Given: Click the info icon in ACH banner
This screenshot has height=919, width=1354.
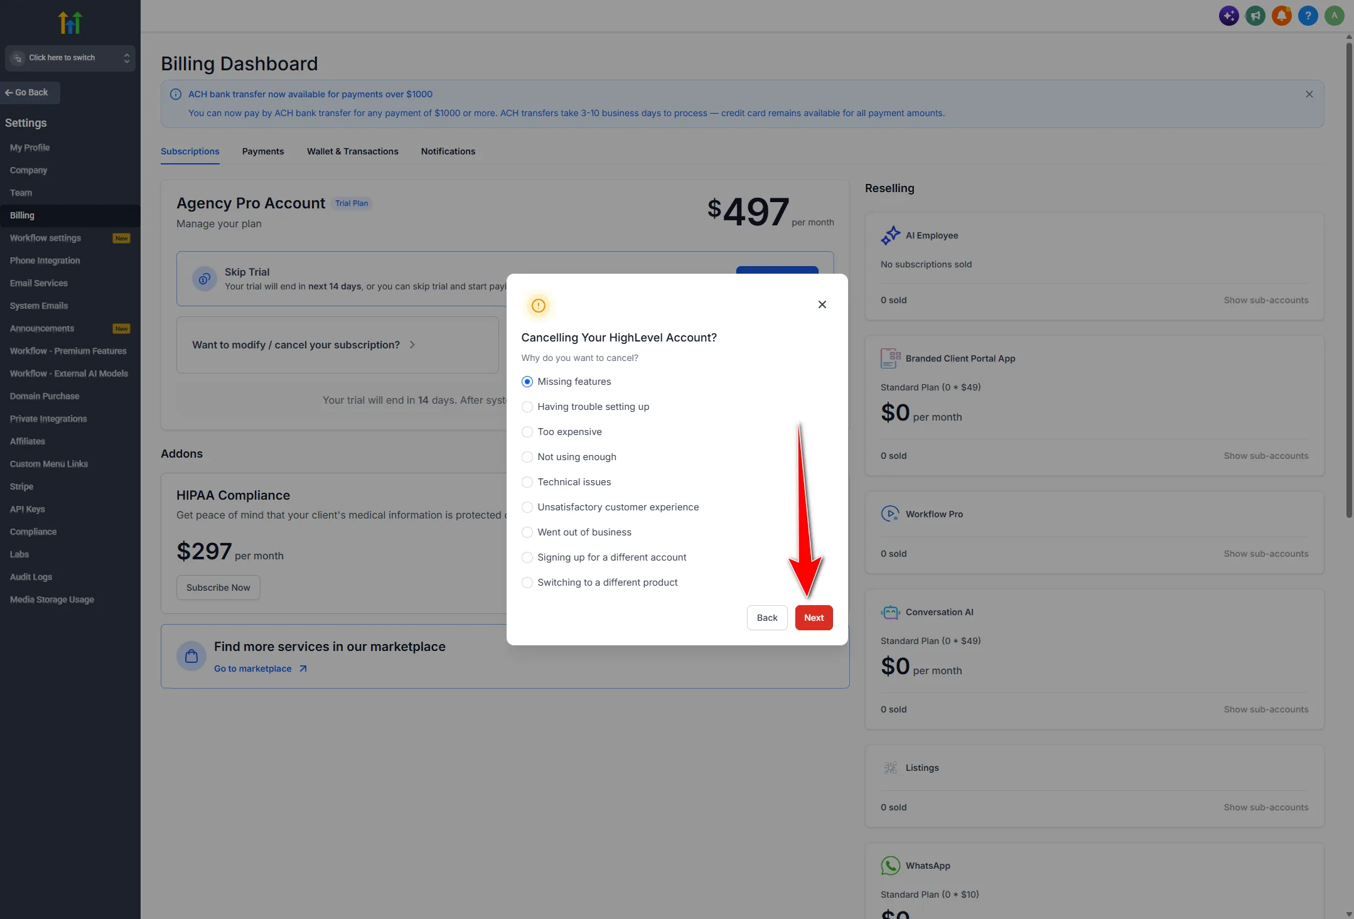Looking at the screenshot, I should [176, 94].
